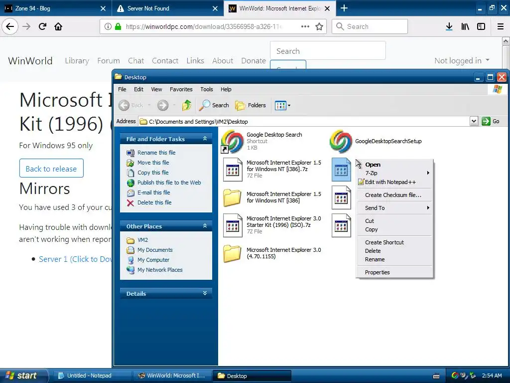Expand the Send To submenu
The image size is (510, 383).
click(x=395, y=208)
